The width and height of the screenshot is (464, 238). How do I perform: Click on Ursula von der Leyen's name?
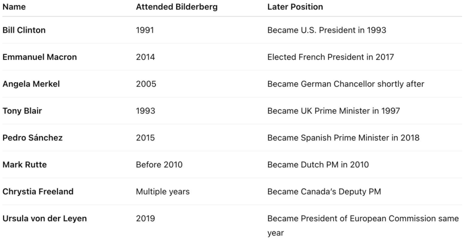click(x=45, y=219)
